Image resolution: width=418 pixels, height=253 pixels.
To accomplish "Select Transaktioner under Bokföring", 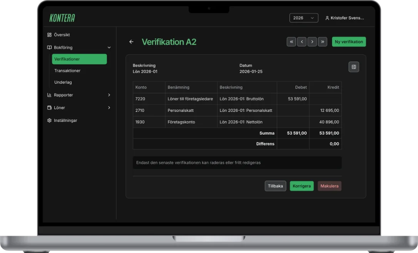I will (67, 71).
